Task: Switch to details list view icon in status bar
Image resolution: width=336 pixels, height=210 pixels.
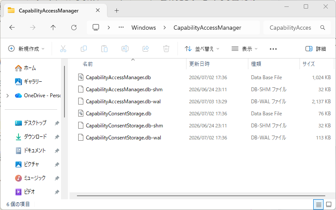Action: 318,204
